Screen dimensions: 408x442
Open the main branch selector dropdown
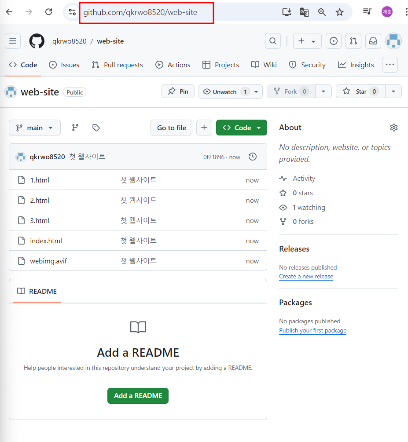(x=35, y=128)
